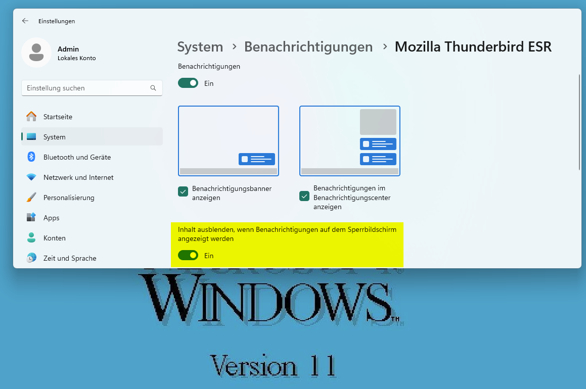586x389 pixels.
Task: Open Bluetooth und Geräte settings
Action: [x=92, y=157]
